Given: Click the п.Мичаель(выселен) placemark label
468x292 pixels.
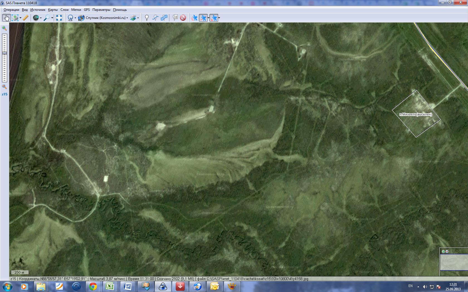Looking at the screenshot, I should click(416, 114).
